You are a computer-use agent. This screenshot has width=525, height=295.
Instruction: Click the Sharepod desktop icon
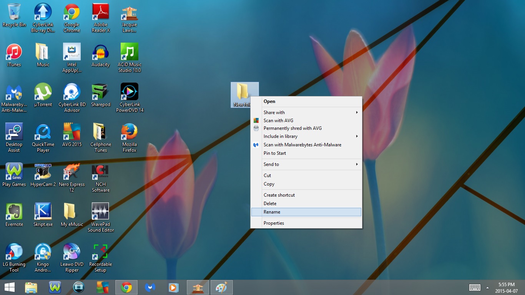(101, 95)
